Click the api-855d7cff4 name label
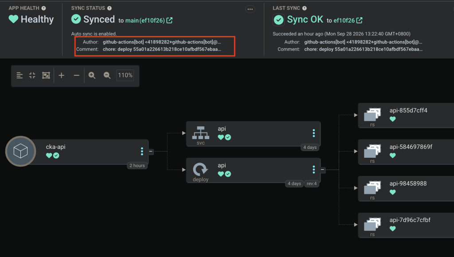Viewport: 454px width, 257px height. click(408, 110)
